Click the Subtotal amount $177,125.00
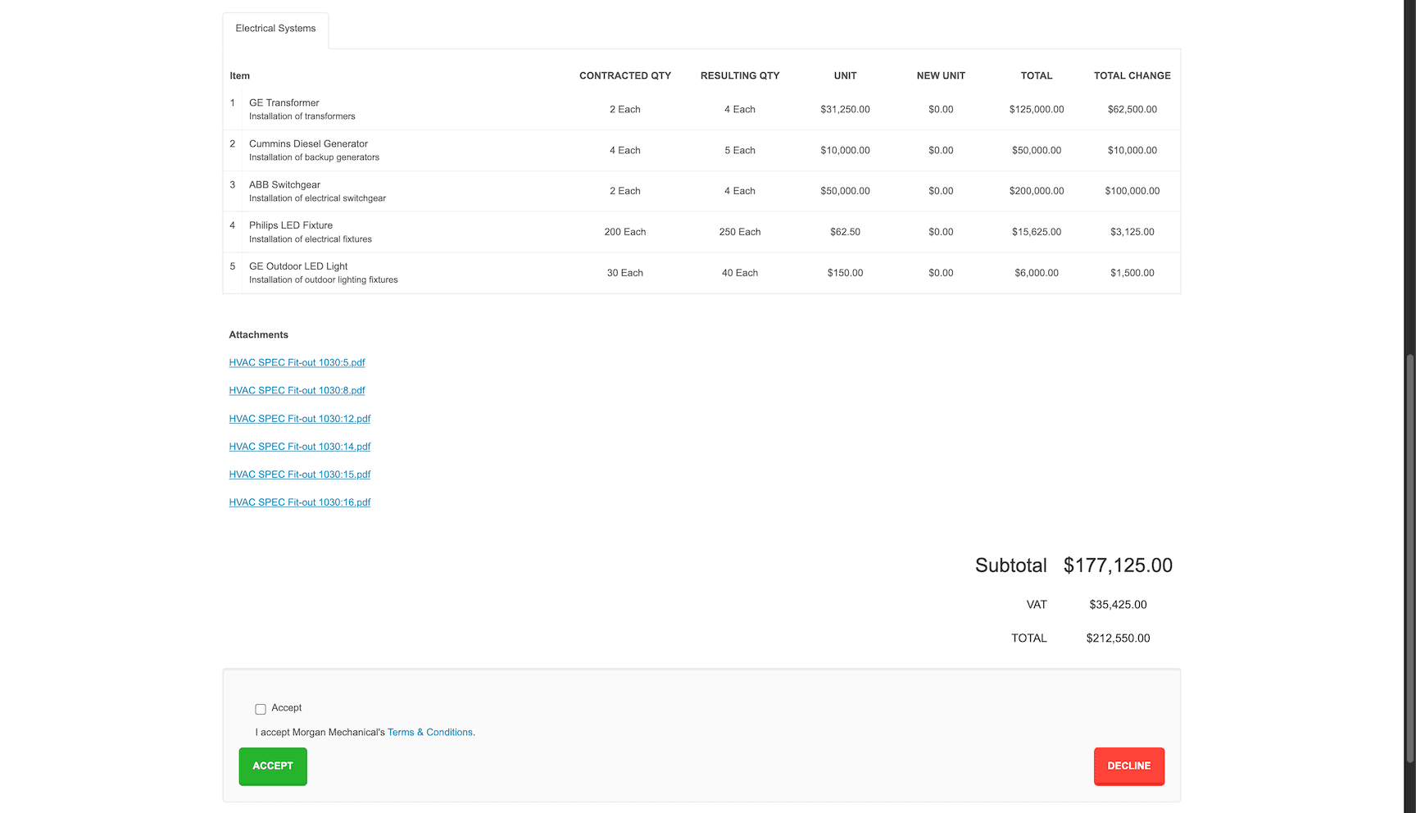This screenshot has width=1416, height=813. [x=1118, y=565]
